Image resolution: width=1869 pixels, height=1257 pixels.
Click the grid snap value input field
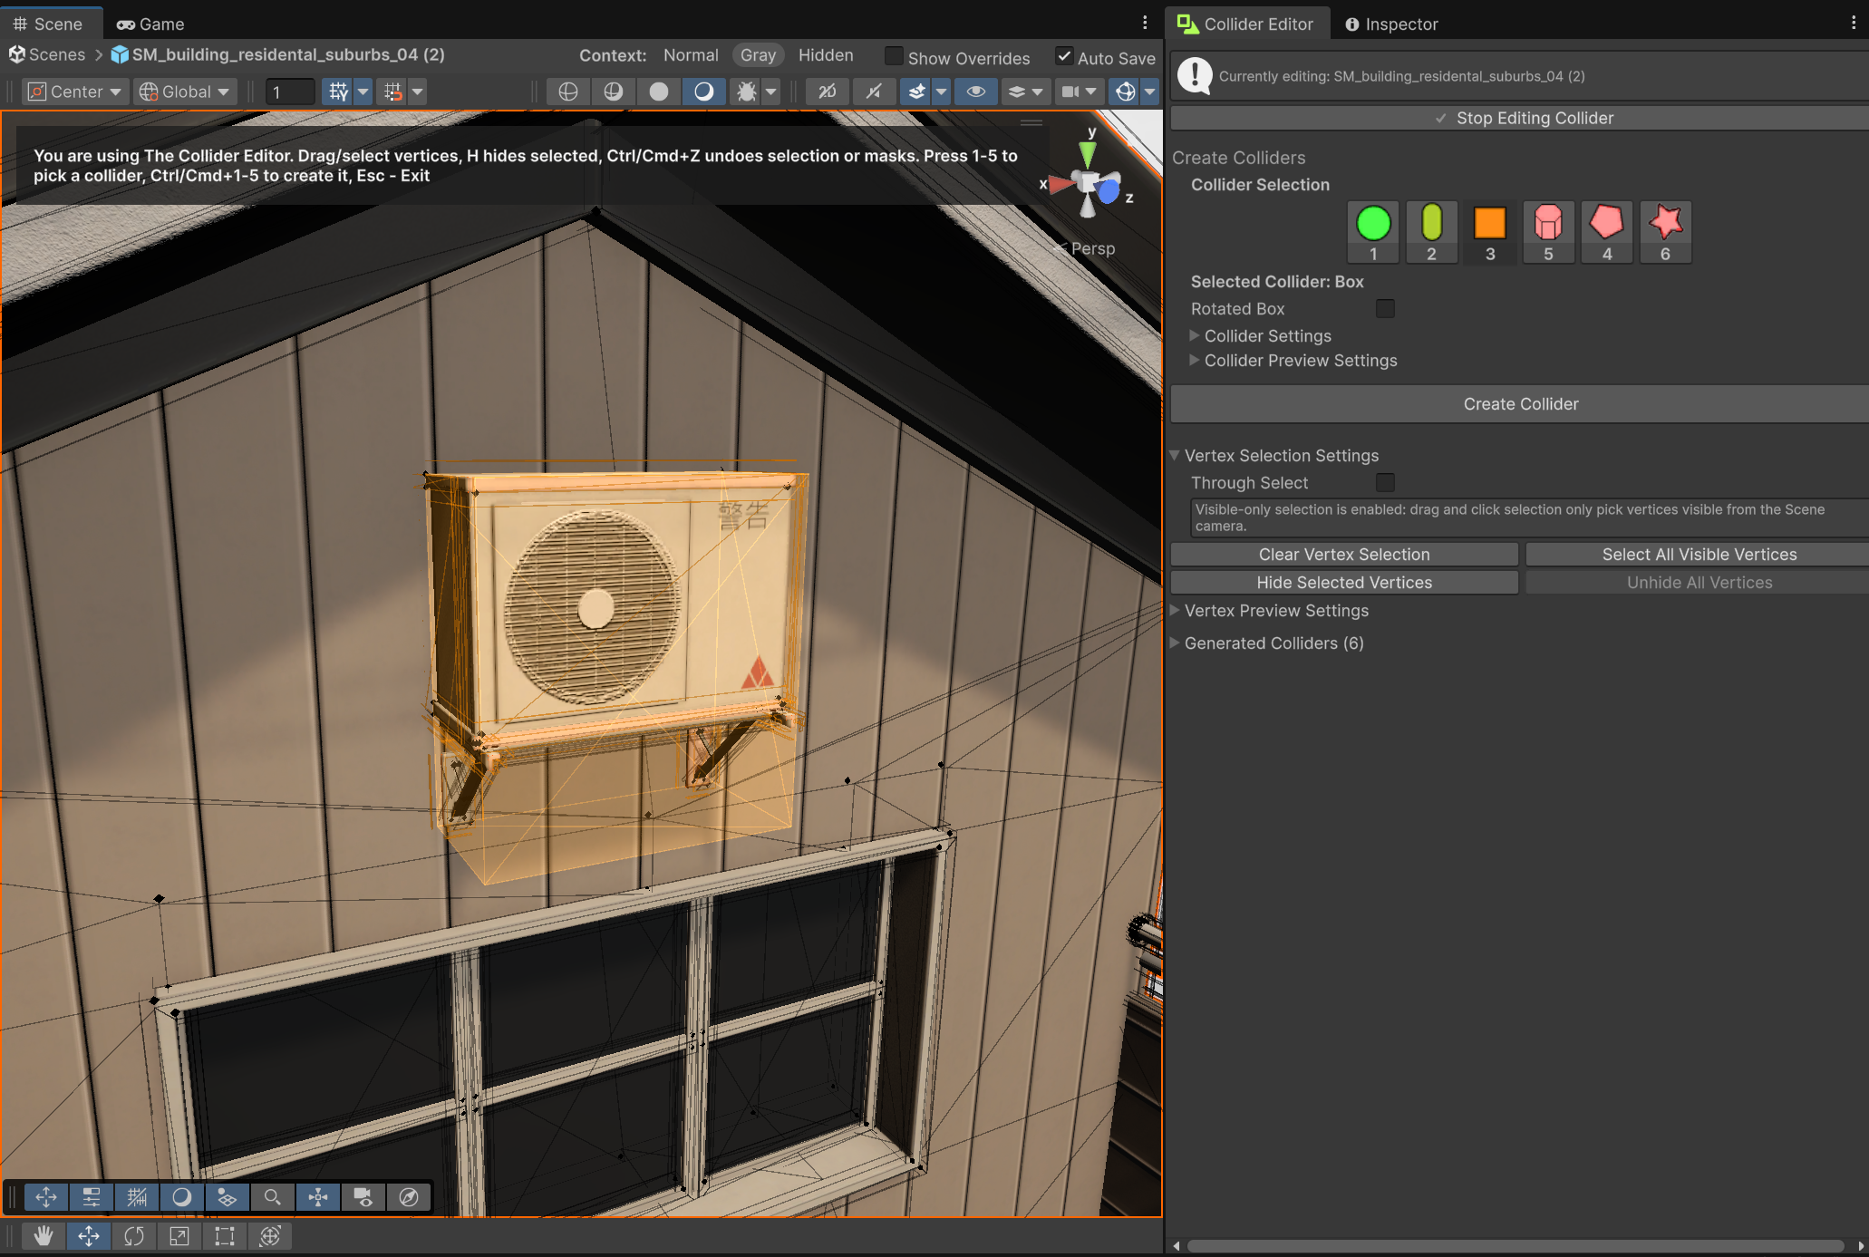289,92
